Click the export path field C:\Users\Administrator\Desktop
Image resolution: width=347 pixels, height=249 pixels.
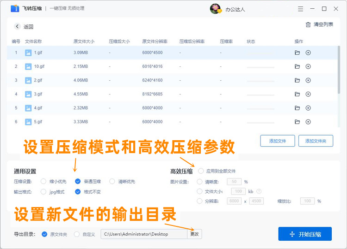tap(144, 234)
